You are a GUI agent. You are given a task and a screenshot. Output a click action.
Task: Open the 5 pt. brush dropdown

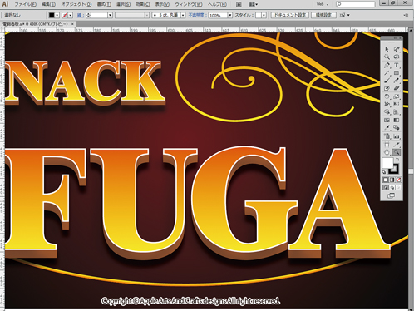point(183,16)
